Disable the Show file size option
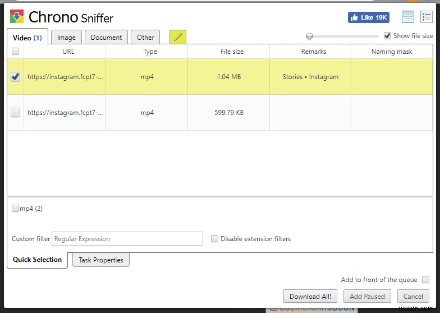 (387, 36)
